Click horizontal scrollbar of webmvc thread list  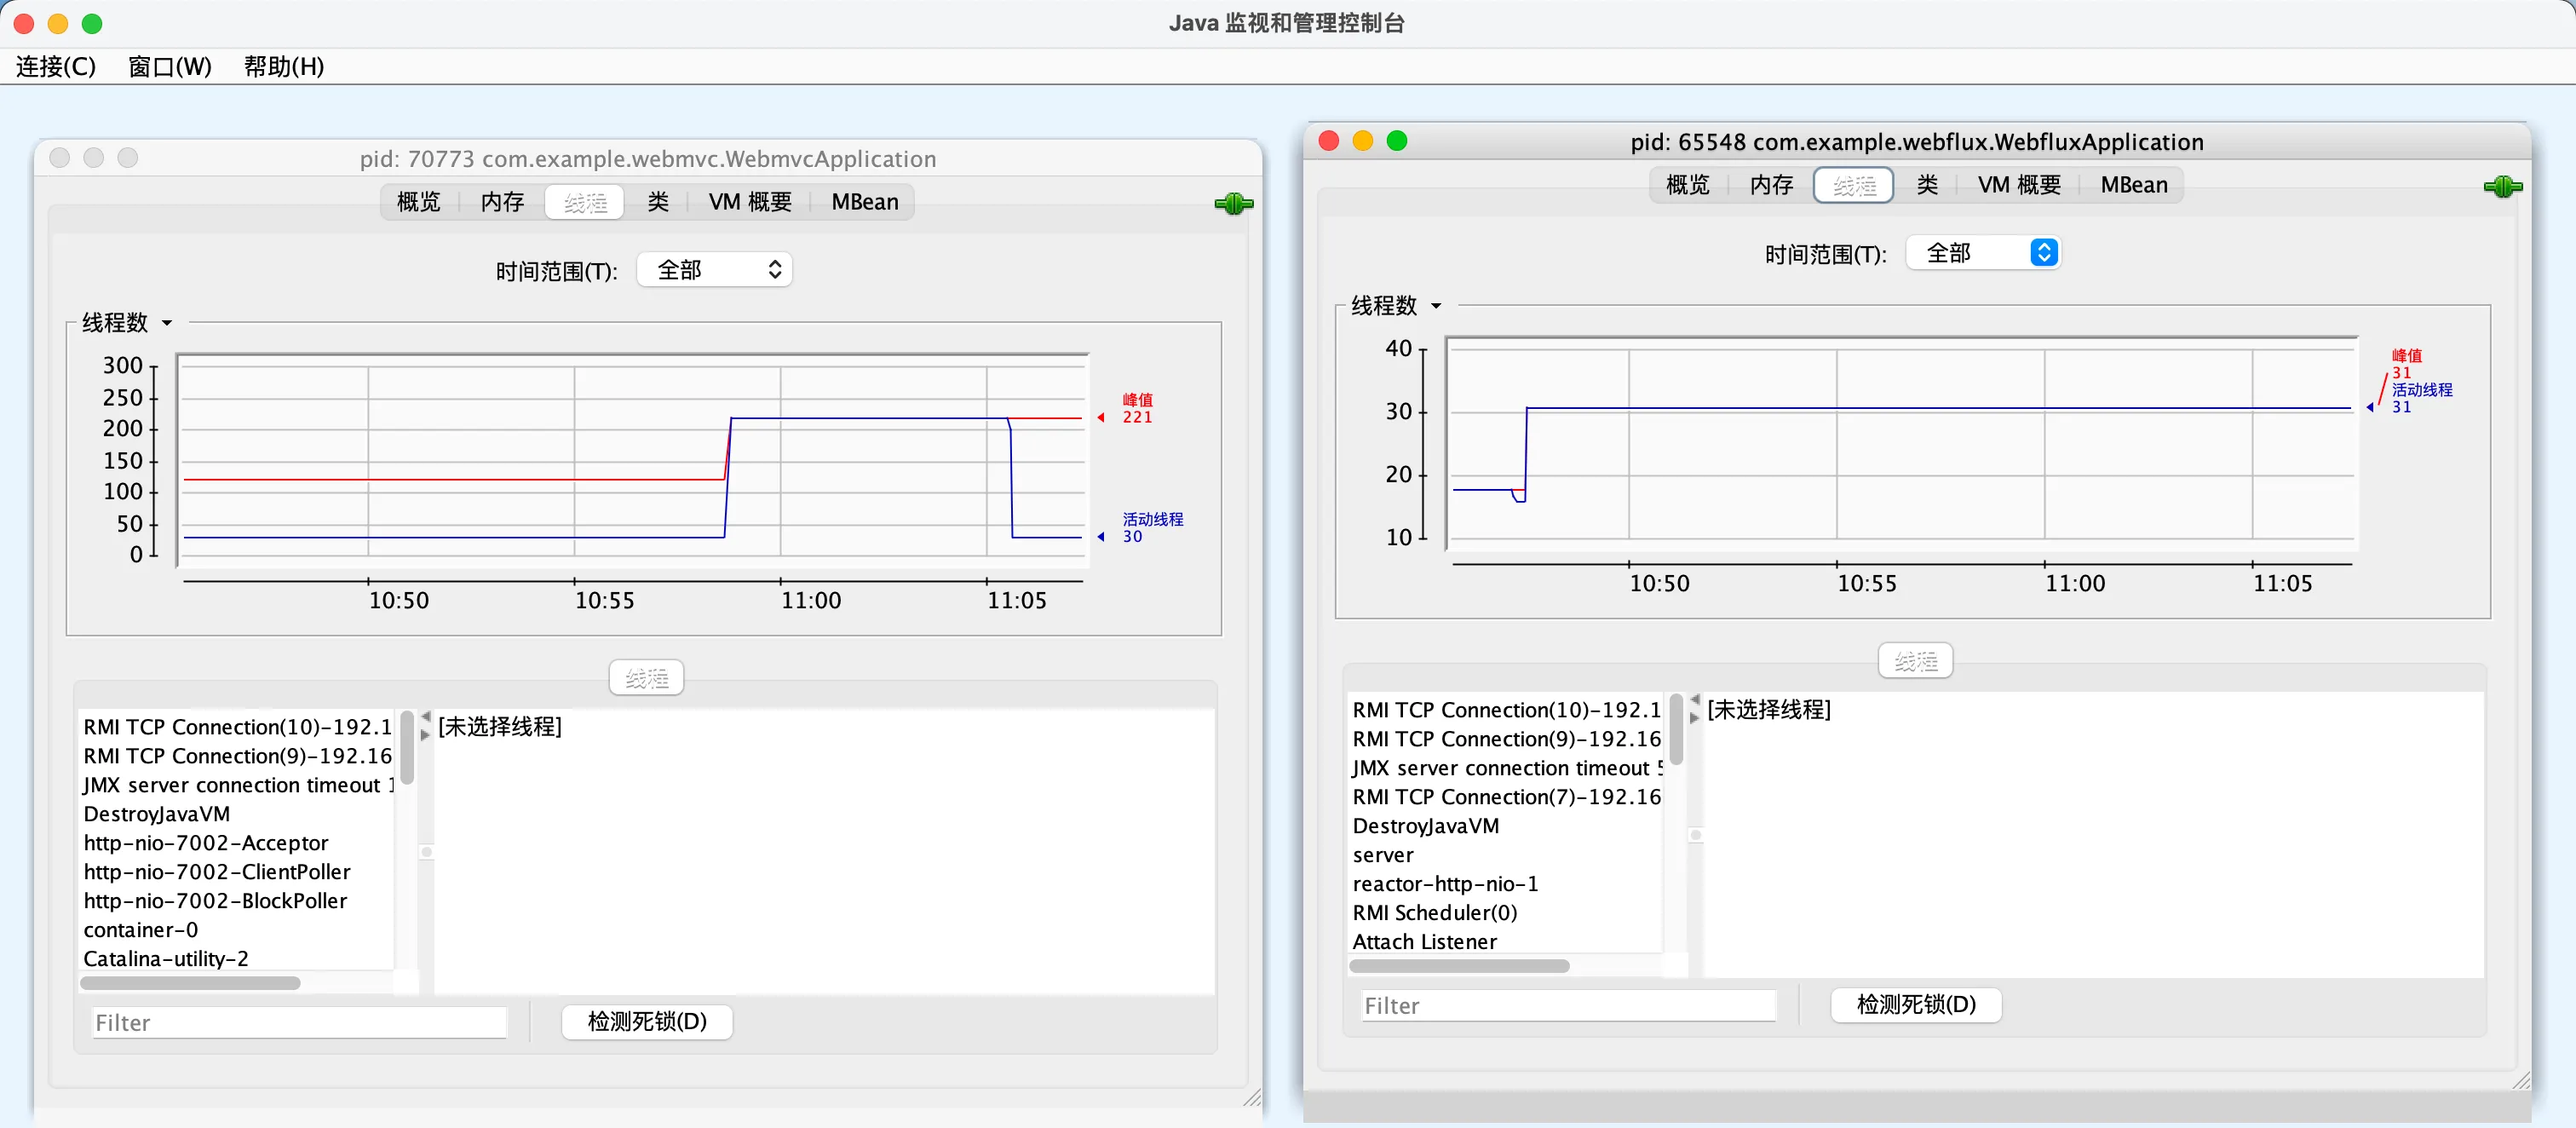pos(190,983)
